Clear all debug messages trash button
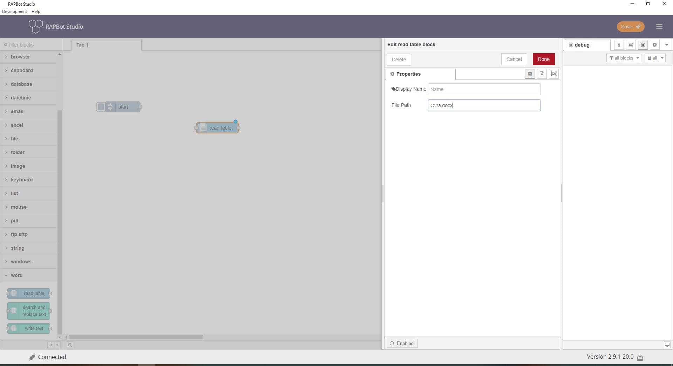The image size is (673, 366). coord(652,58)
